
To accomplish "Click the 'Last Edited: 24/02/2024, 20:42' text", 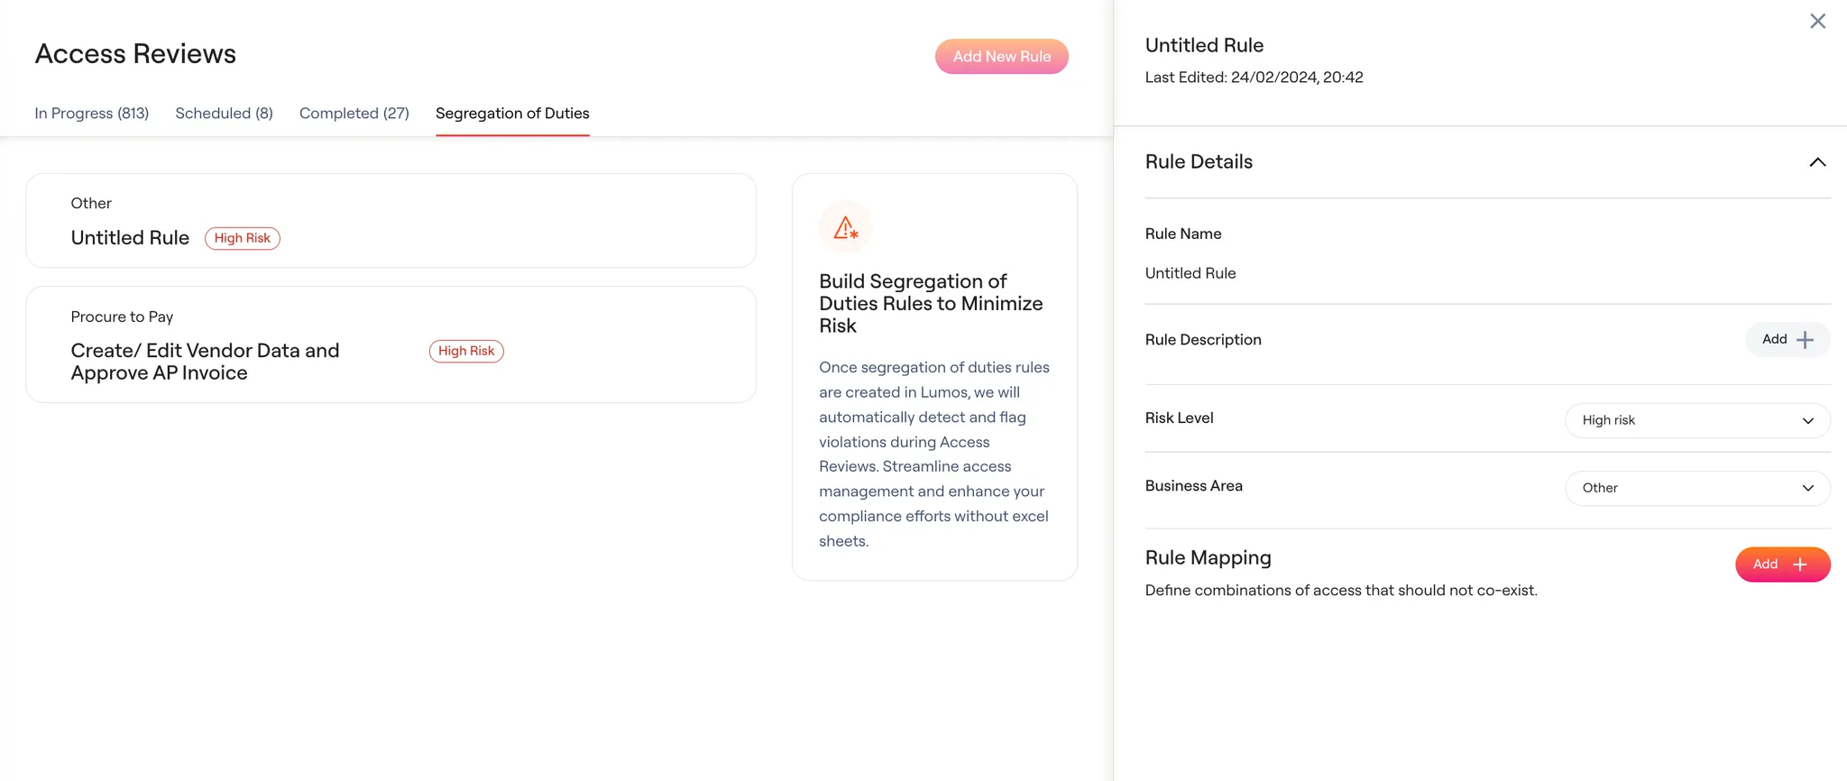I will pyautogui.click(x=1254, y=78).
